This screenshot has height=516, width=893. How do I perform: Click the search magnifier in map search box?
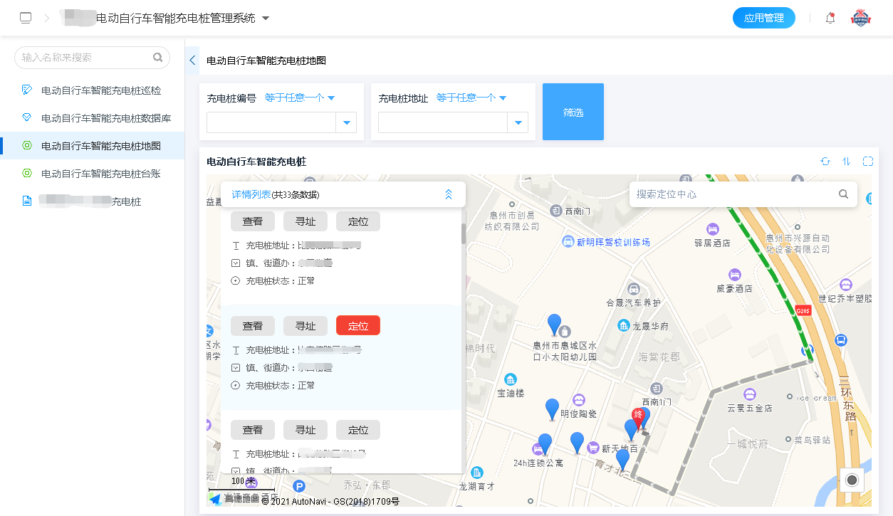click(843, 194)
